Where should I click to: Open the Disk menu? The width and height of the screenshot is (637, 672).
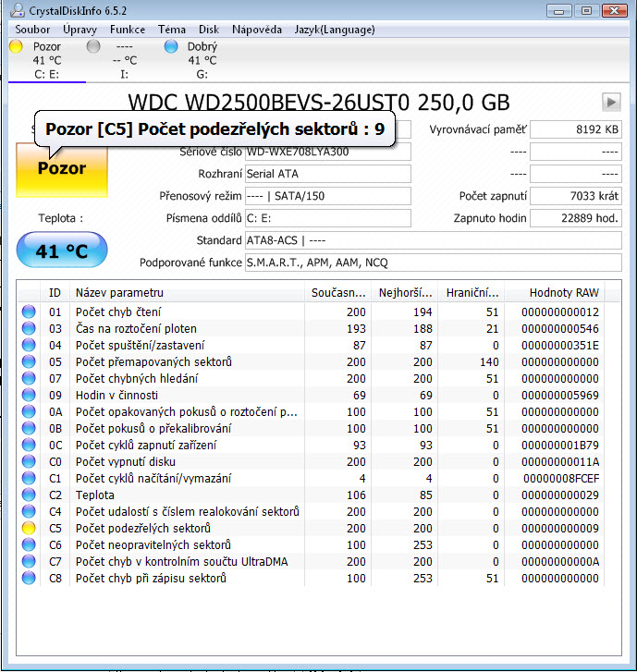coord(209,30)
